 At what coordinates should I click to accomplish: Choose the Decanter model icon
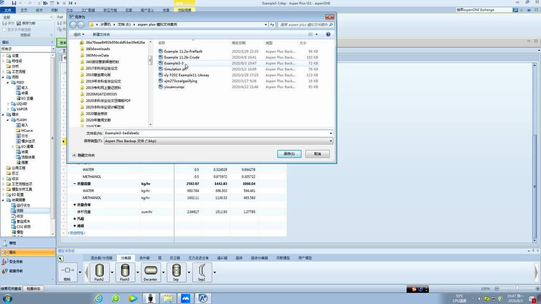click(x=150, y=270)
